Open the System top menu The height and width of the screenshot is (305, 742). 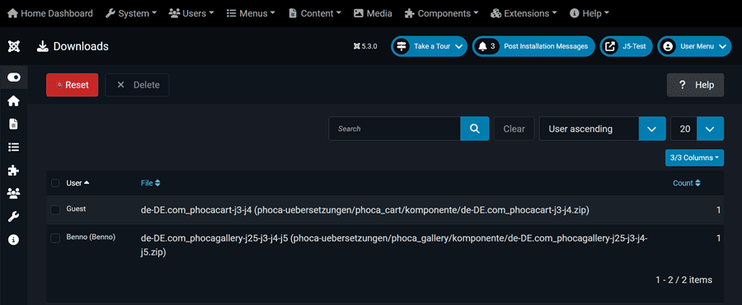tap(130, 13)
